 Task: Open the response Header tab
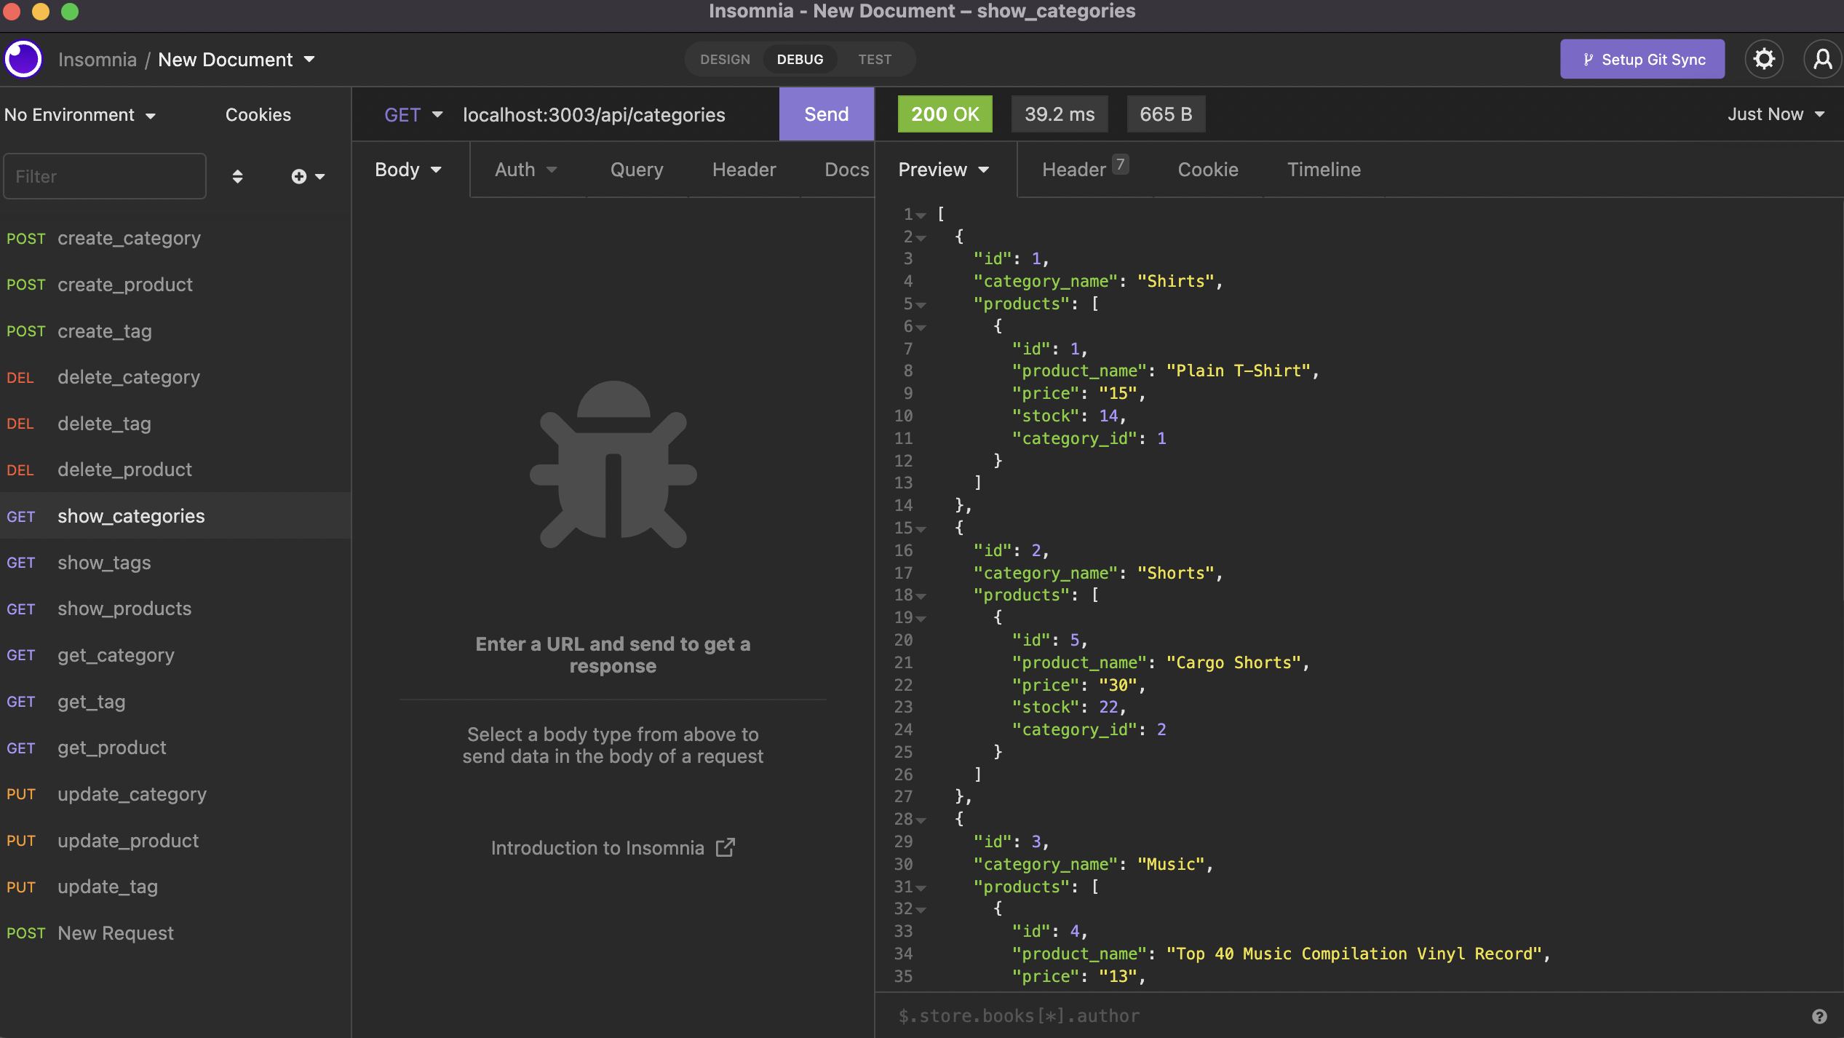[x=1085, y=169]
